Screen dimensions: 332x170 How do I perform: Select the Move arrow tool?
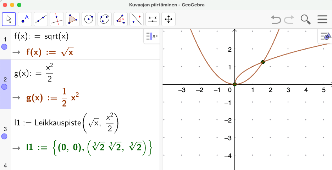(x=9, y=19)
